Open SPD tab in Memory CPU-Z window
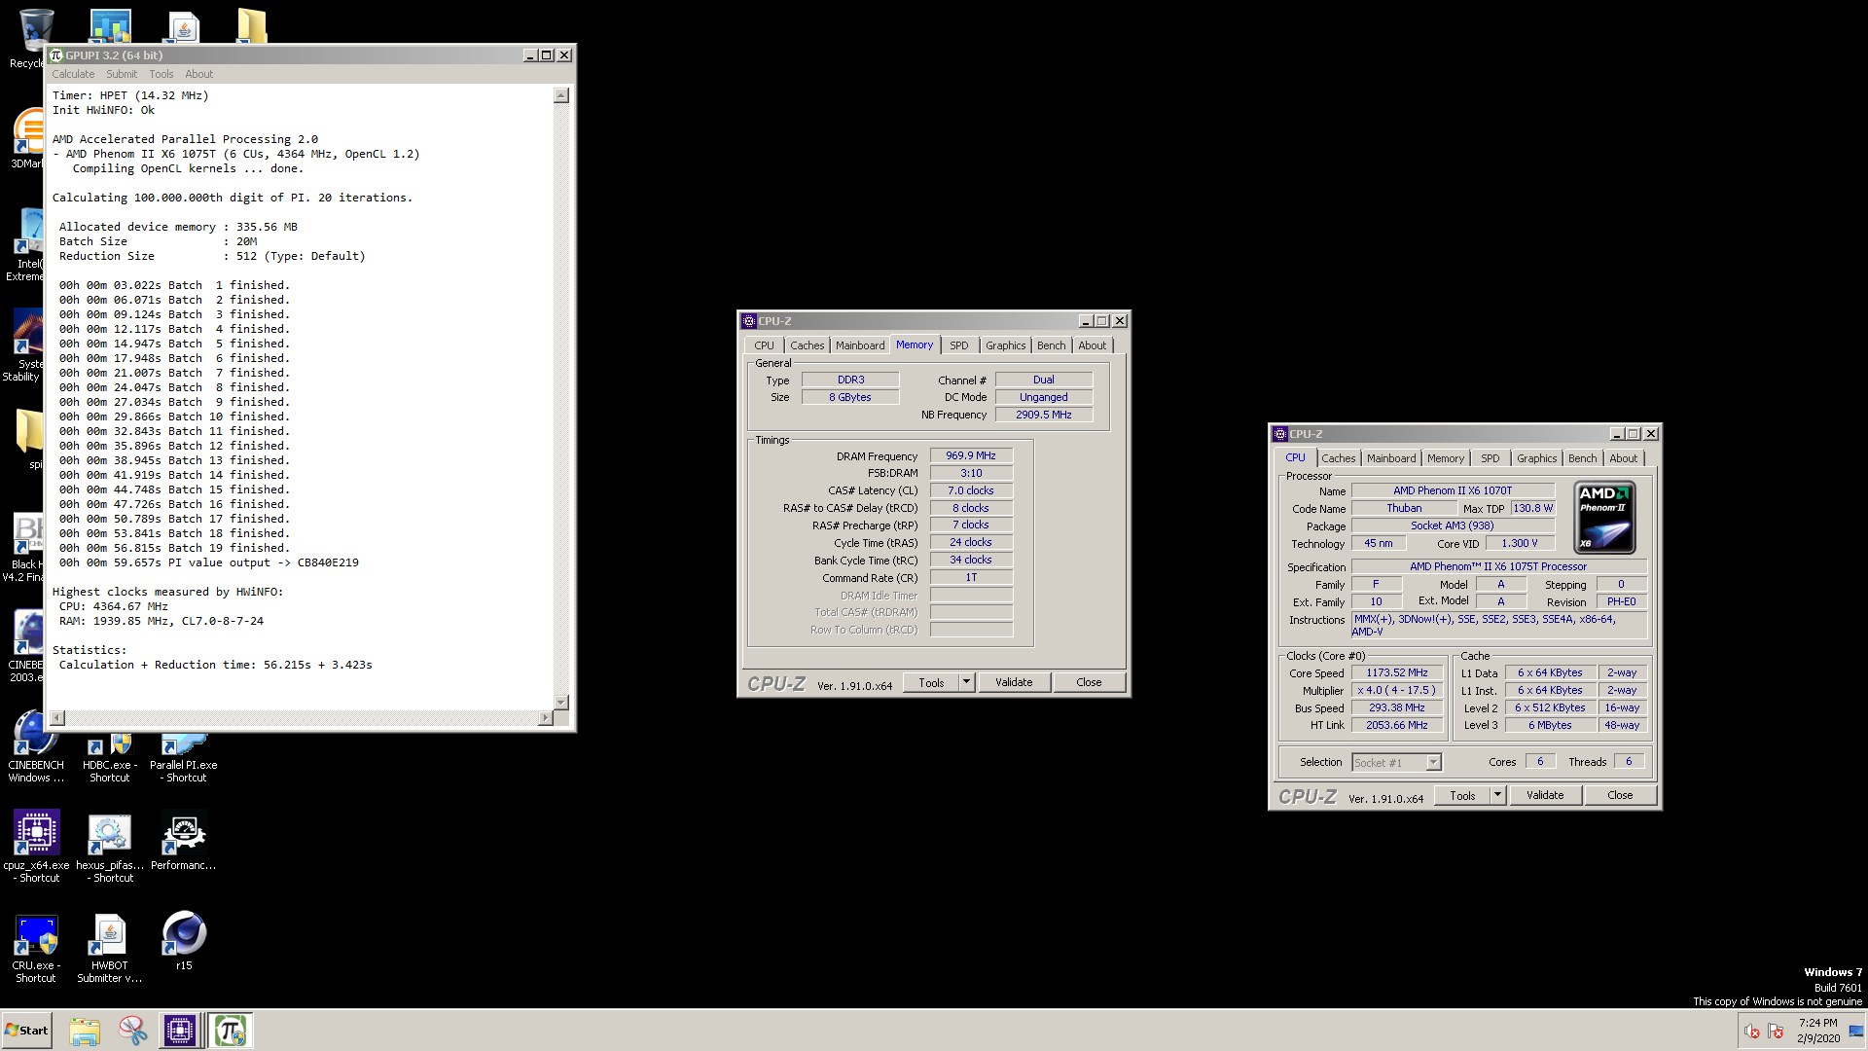Screen dimensions: 1868x1051 [x=959, y=345]
